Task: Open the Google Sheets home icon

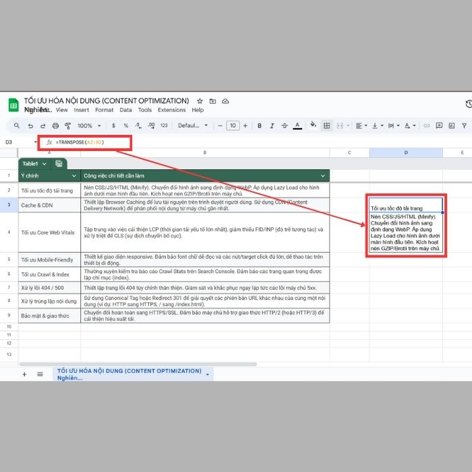Action: 13,105
